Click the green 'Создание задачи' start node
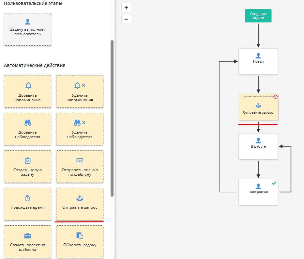The width and height of the screenshot is (304, 259). (258, 16)
